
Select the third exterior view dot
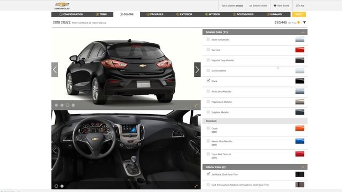pyautogui.click(x=68, y=105)
